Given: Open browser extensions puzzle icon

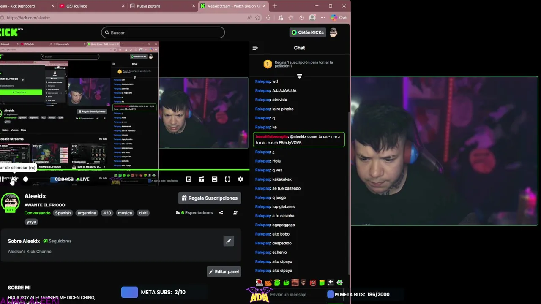Looking at the screenshot, I should tap(268, 18).
